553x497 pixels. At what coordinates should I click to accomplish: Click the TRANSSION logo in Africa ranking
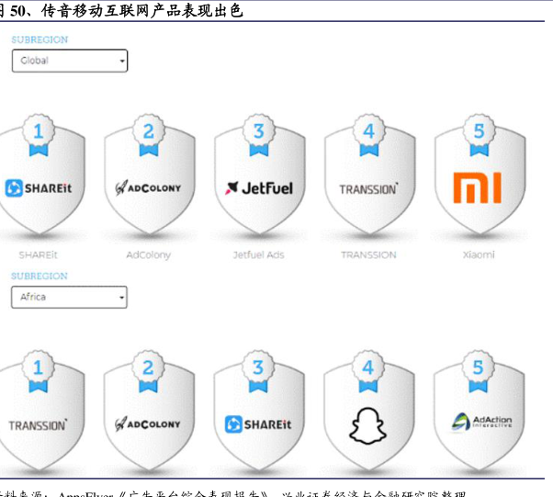pyautogui.click(x=38, y=425)
